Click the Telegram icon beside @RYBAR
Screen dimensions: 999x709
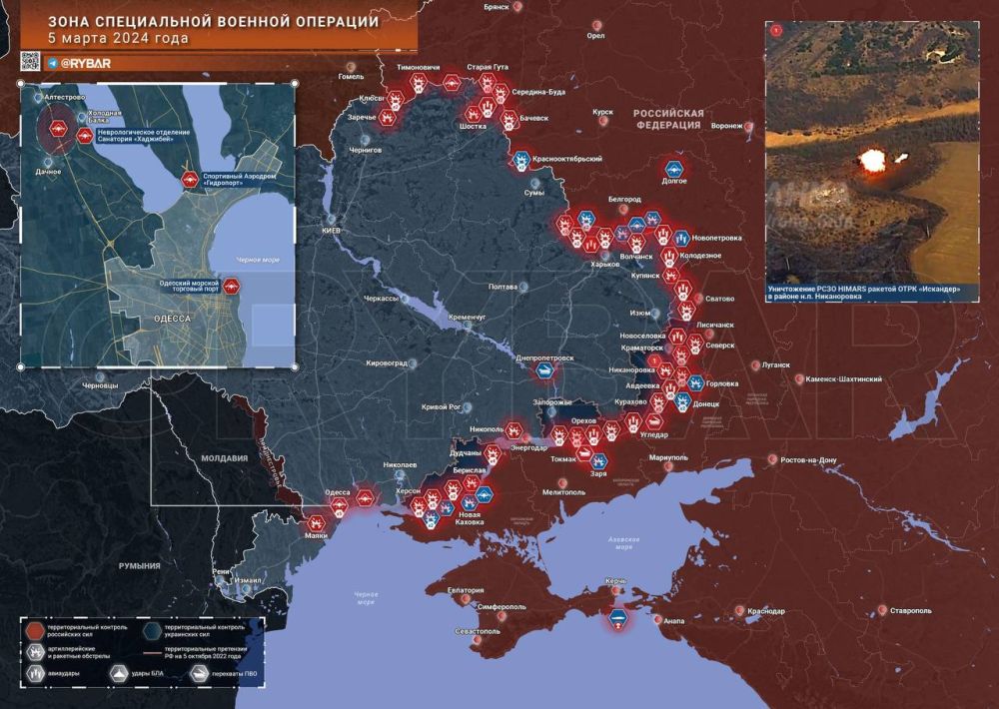(52, 63)
